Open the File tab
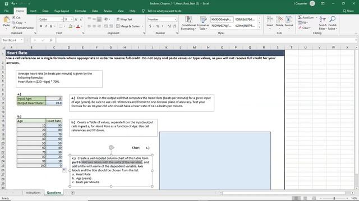The height and width of the screenshot is (201, 359). click(x=6, y=11)
